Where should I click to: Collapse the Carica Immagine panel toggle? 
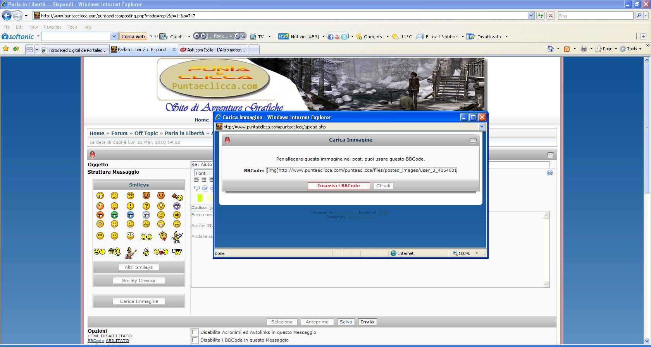point(473,140)
